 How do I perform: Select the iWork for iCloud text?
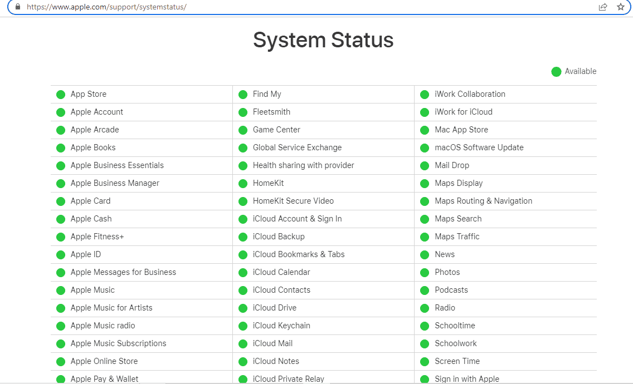[x=464, y=112]
